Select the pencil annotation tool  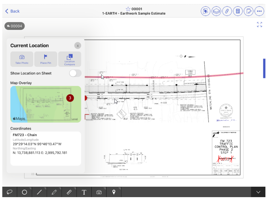[54, 192]
